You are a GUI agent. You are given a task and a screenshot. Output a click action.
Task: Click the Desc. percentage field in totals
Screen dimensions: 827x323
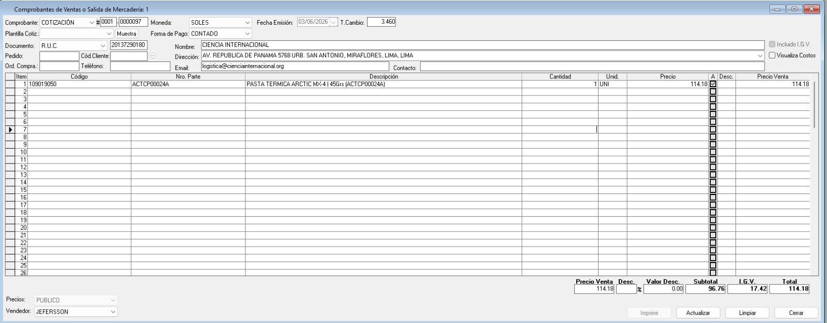click(x=626, y=289)
